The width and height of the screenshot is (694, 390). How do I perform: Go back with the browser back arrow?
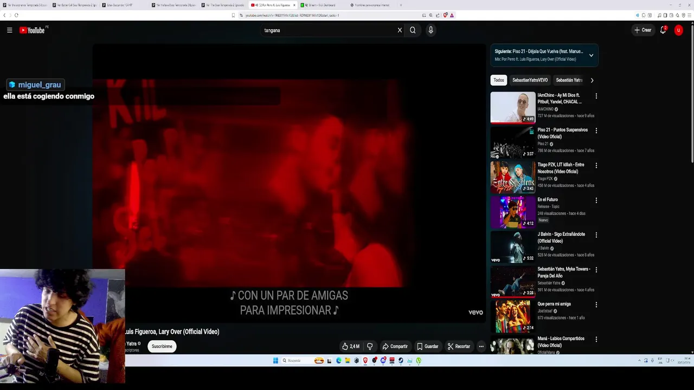[4, 15]
